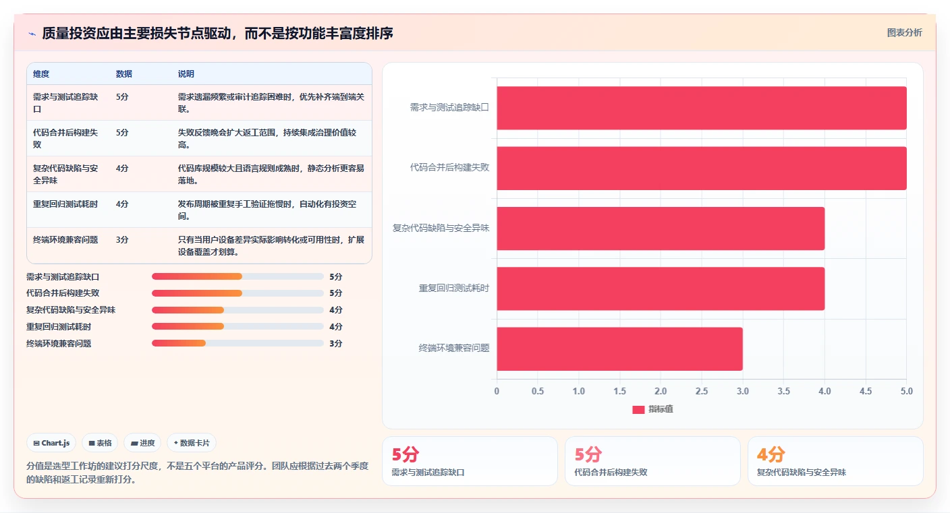This screenshot has height=513, width=950.
Task: Click the 数据 column header
Action: coord(124,74)
